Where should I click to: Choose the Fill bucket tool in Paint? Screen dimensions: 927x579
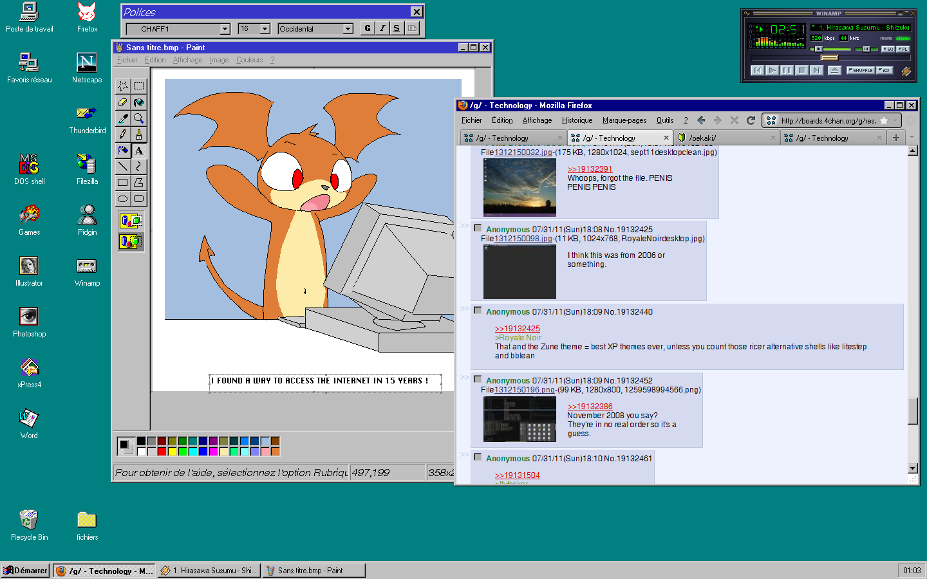tap(138, 102)
